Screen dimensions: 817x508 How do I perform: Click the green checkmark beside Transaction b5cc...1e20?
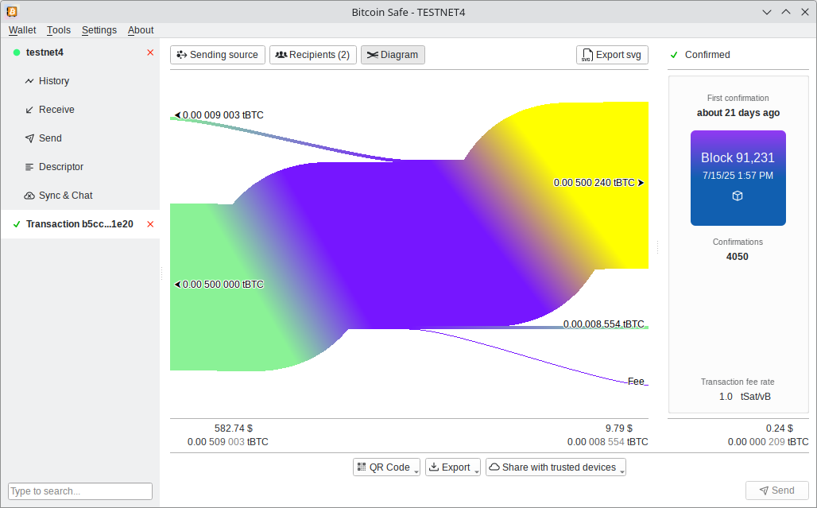point(17,224)
